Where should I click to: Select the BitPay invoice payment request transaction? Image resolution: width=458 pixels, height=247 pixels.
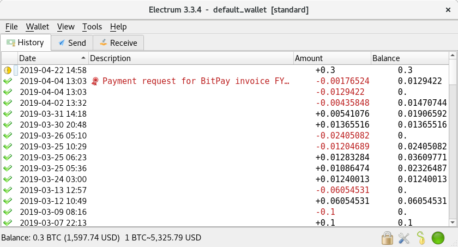point(195,81)
